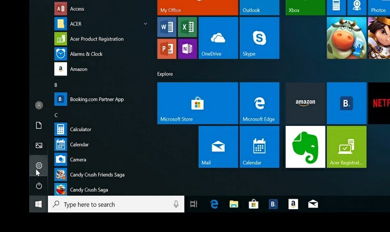Open Documents from Start sidebar
390x232 pixels.
39,125
